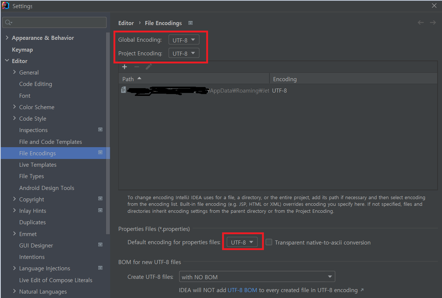
Task: Expand Appearance & Behavior section
Action: (7, 37)
